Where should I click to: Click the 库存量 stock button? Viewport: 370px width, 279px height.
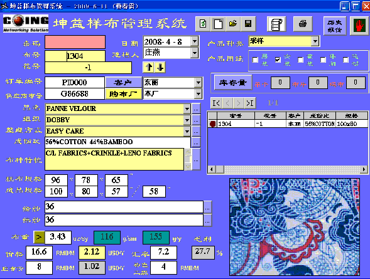233,83
